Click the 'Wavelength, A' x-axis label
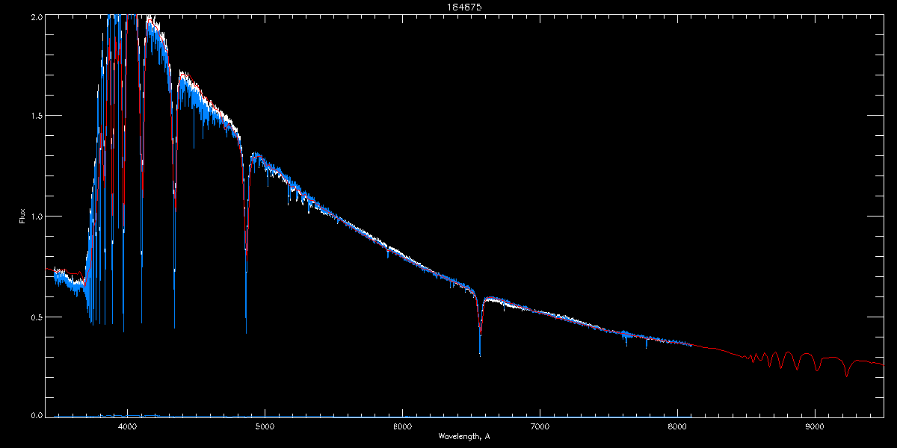 464,436
